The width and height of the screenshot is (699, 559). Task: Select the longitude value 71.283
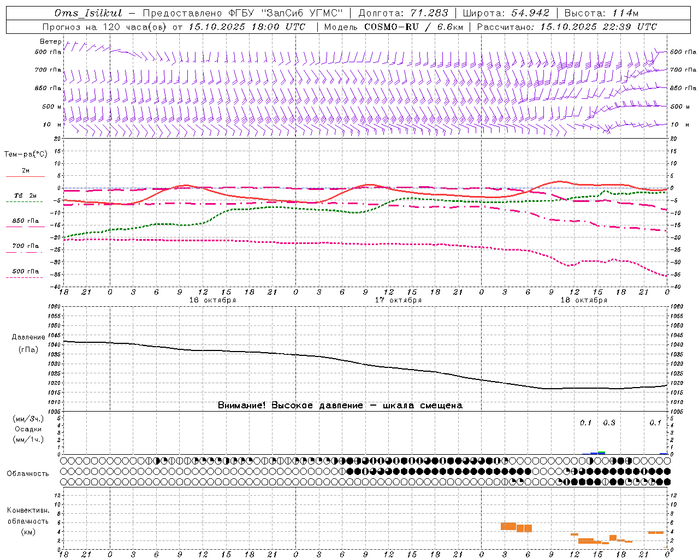pyautogui.click(x=430, y=13)
